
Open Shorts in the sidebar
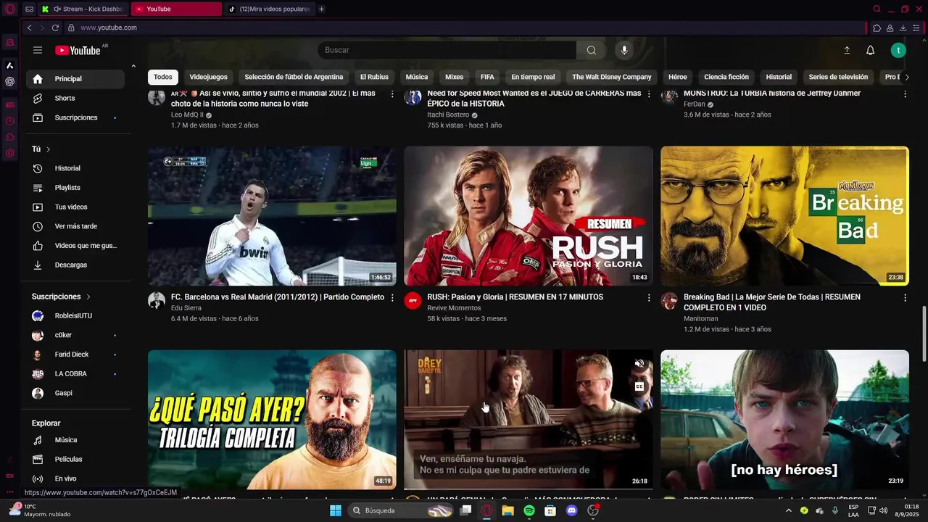(76, 98)
